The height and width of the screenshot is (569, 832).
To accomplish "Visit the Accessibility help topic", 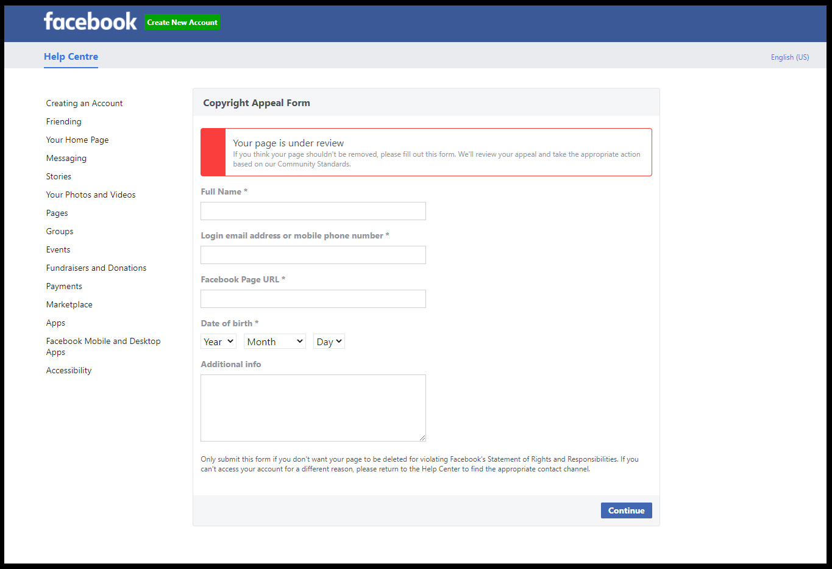I will (x=69, y=371).
